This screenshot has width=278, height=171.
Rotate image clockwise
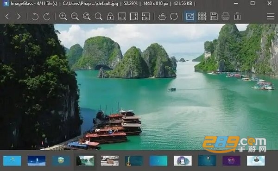tap(47, 17)
